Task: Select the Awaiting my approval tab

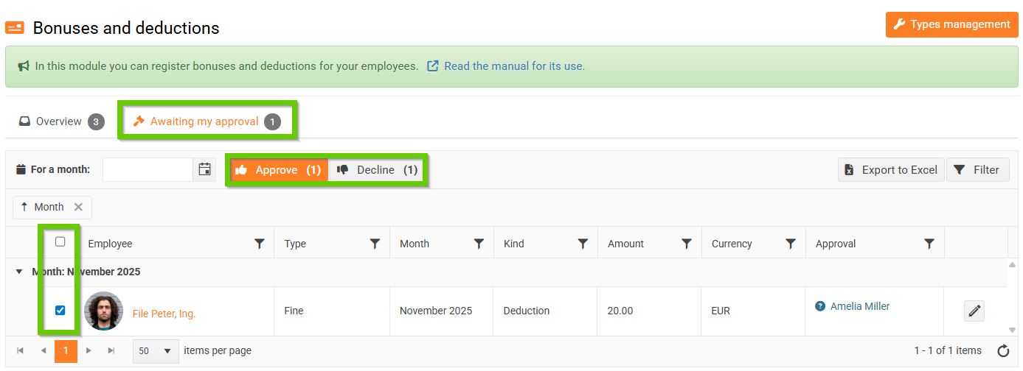Action: [206, 121]
